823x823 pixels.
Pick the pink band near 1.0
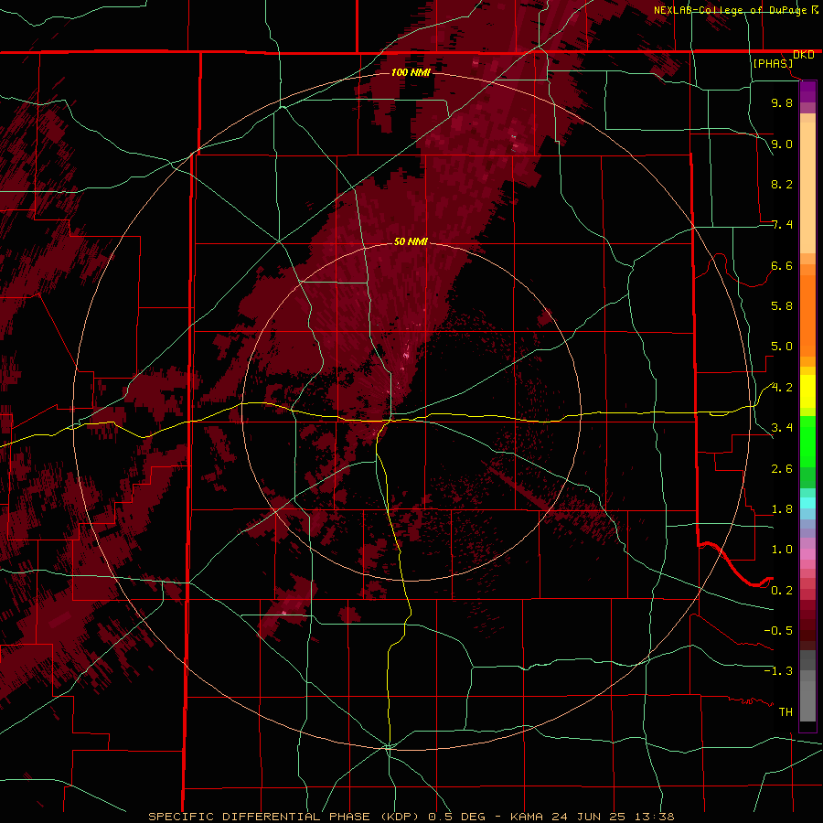[807, 554]
